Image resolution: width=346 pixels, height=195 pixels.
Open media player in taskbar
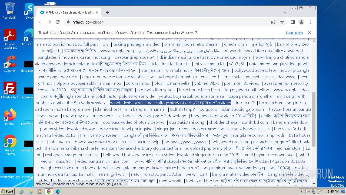pyautogui.click(x=39, y=191)
